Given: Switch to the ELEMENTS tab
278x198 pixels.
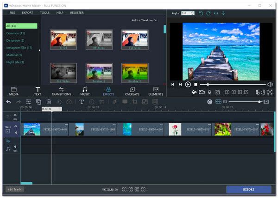Looking at the screenshot, I should 156,91.
